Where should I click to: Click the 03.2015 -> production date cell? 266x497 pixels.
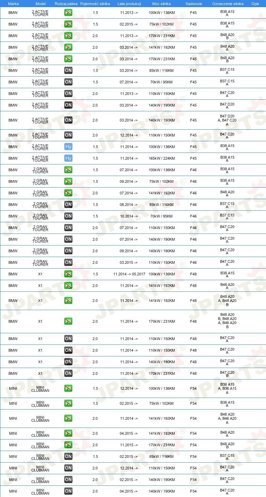pyautogui.click(x=129, y=262)
